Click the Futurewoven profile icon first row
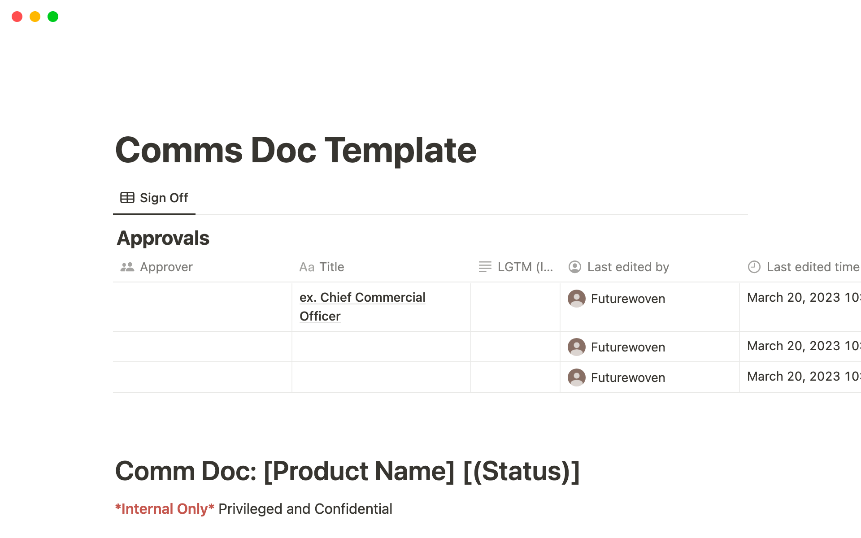 coord(575,298)
